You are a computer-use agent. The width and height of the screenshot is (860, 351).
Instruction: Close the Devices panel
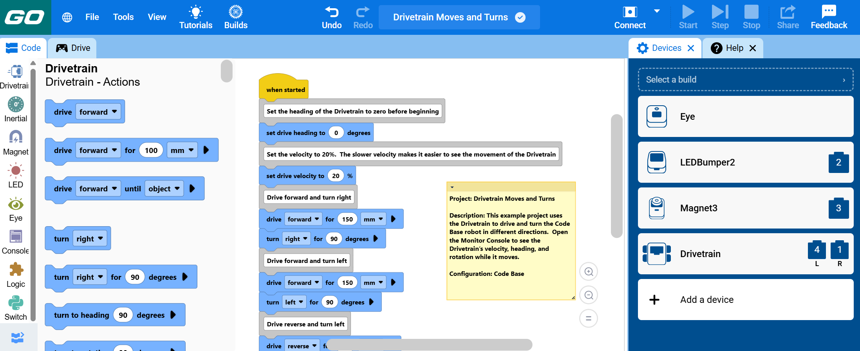coord(691,48)
